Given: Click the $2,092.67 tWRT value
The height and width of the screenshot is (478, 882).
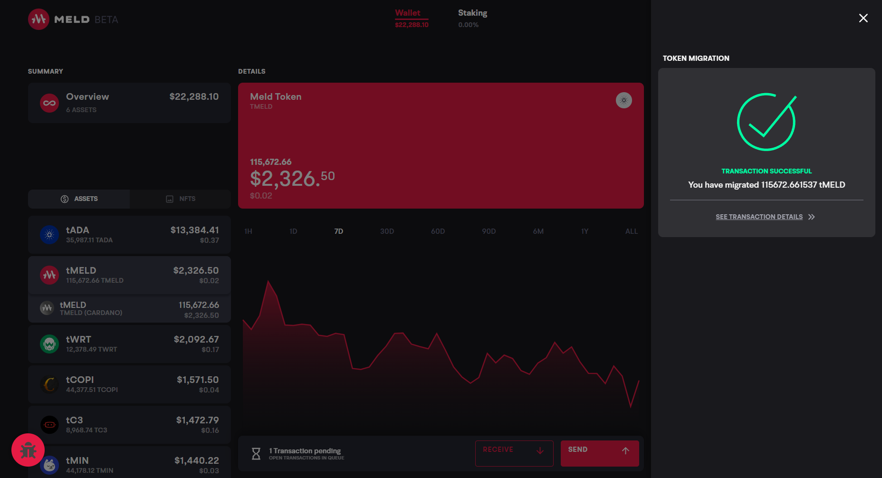Looking at the screenshot, I should click(x=196, y=339).
